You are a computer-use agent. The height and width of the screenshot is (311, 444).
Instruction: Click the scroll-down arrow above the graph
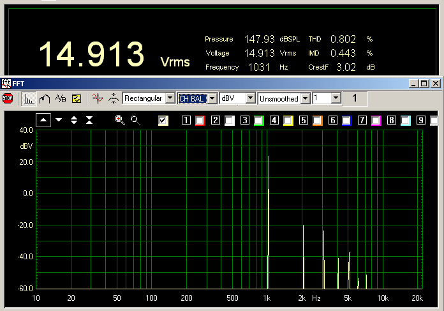[x=59, y=120]
